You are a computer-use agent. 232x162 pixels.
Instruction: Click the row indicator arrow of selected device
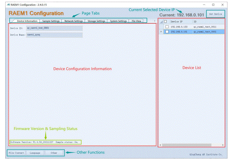161,32
